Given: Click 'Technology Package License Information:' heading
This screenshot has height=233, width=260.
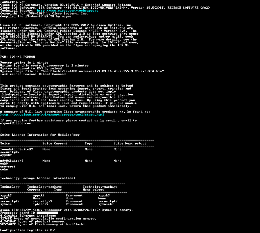Looking at the screenshot, I should [38, 178].
